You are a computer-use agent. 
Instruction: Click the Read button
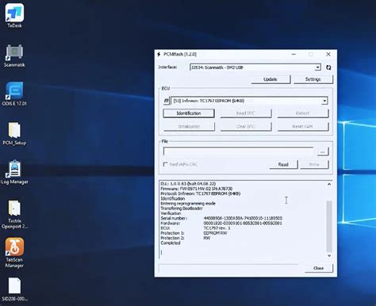283,164
